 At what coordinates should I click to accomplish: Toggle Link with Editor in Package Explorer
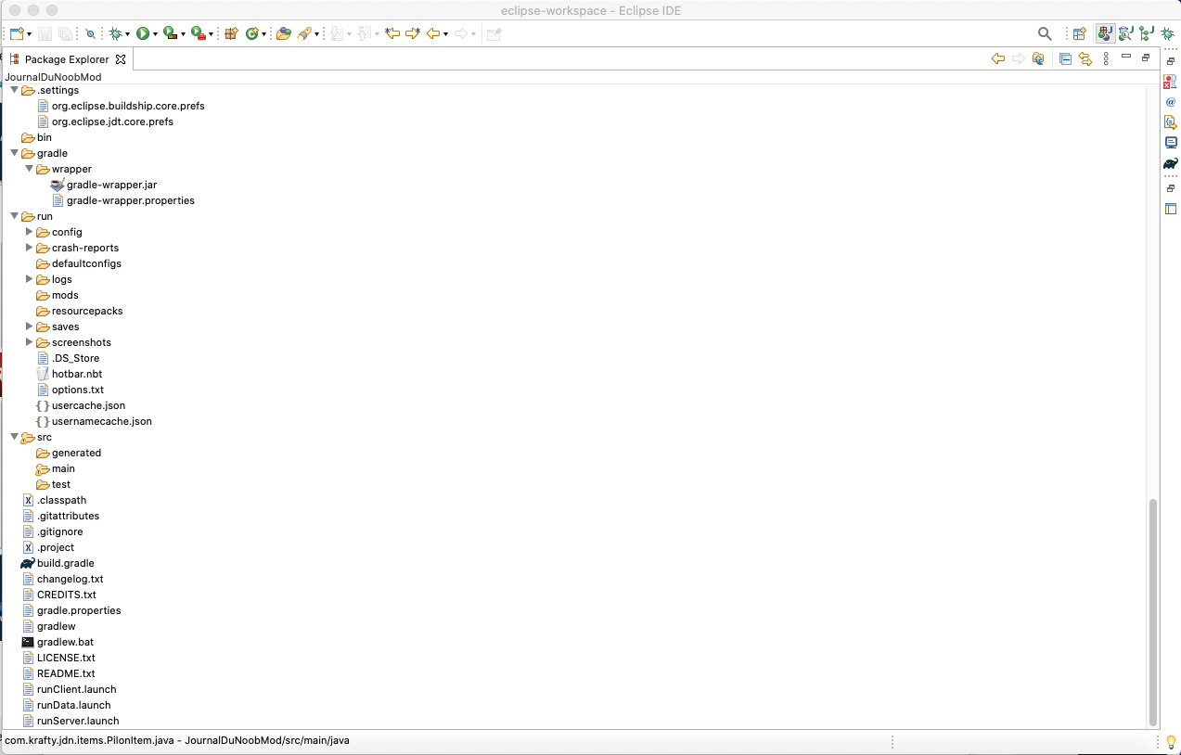[1085, 58]
